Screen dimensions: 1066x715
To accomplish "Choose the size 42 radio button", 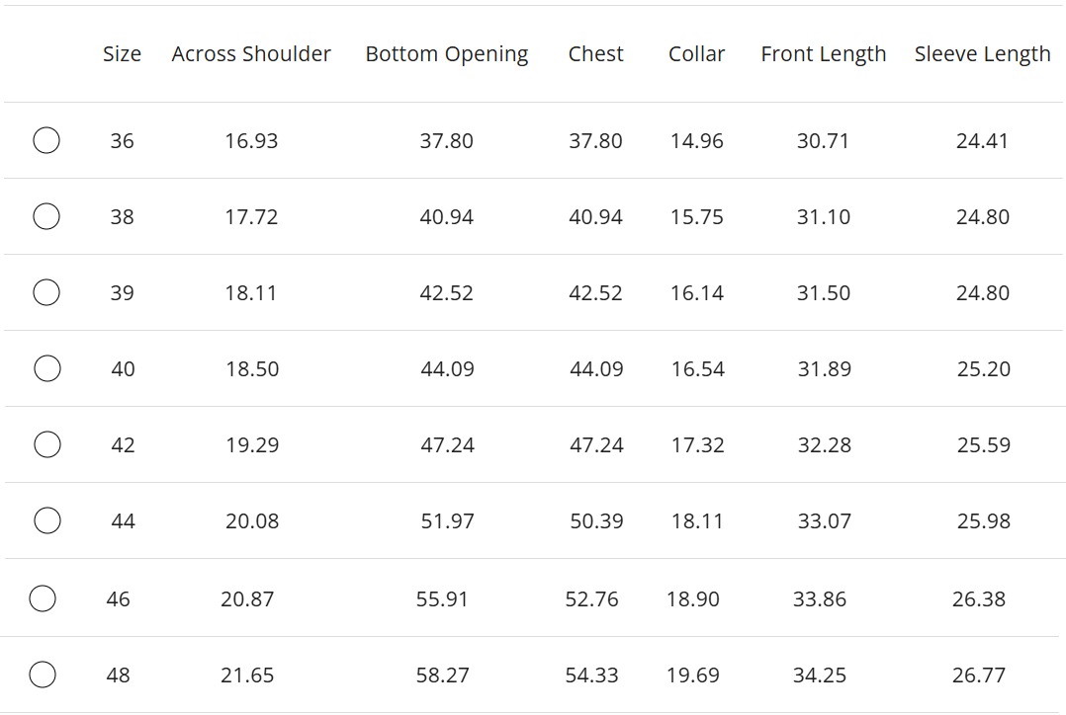I will tap(47, 444).
